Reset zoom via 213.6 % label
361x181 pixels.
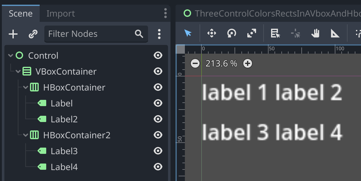pyautogui.click(x=221, y=64)
